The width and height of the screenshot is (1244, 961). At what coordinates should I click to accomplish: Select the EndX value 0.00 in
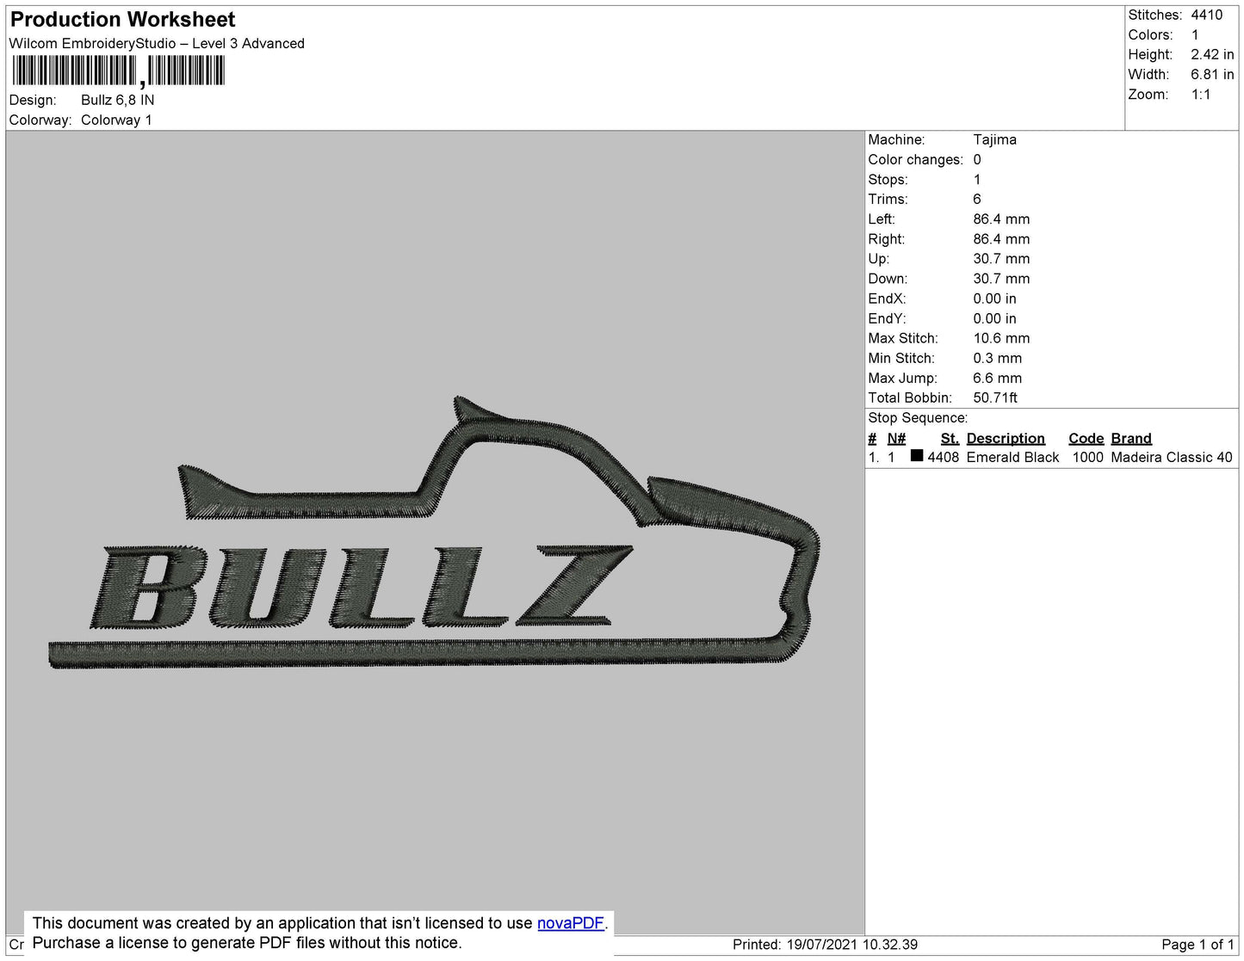994,299
